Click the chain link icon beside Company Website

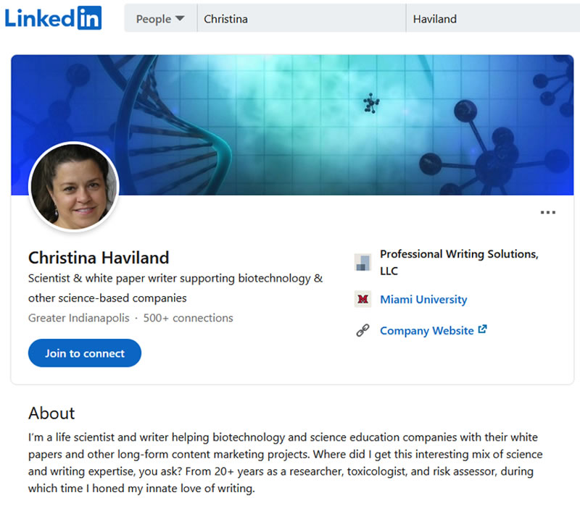coord(362,330)
